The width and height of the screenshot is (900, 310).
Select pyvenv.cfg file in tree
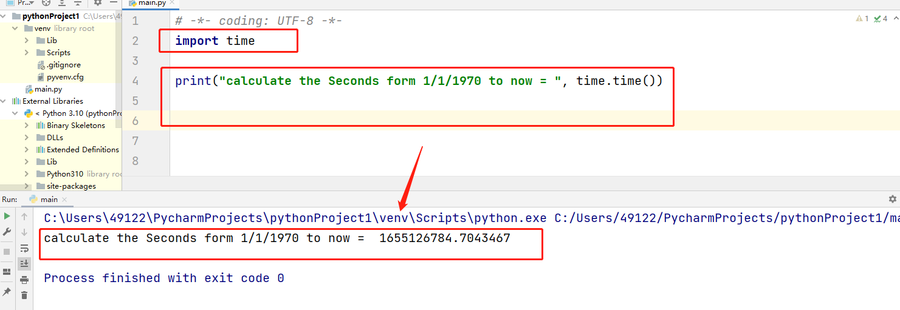pyautogui.click(x=61, y=77)
